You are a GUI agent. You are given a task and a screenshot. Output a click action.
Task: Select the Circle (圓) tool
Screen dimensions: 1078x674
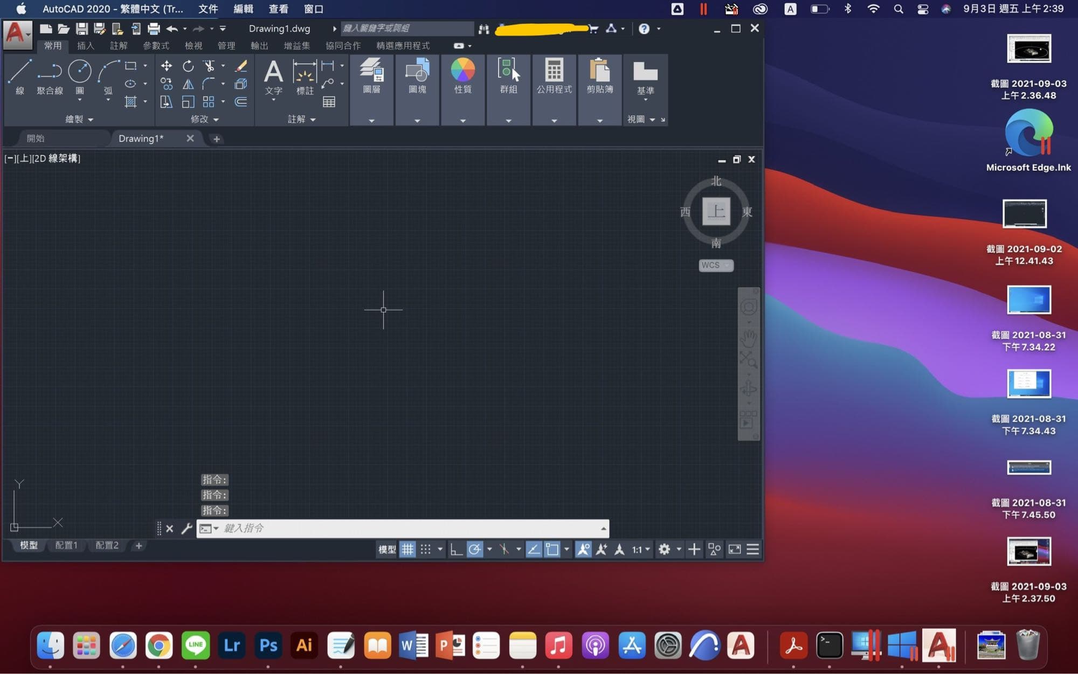coord(80,72)
